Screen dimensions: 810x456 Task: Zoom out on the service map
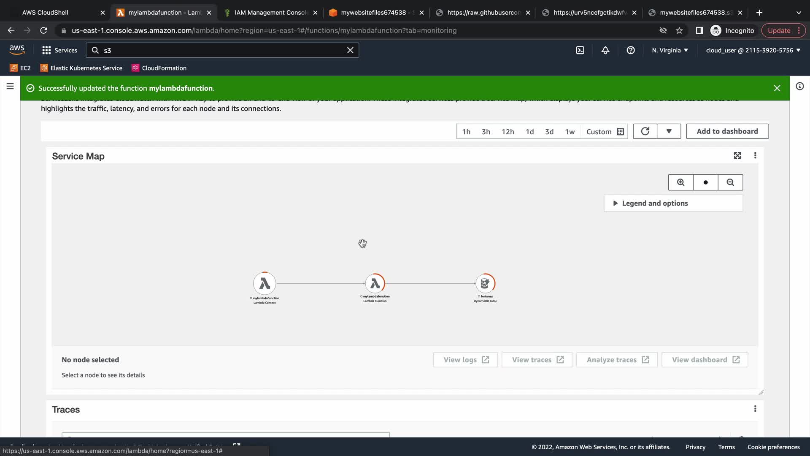tap(730, 182)
